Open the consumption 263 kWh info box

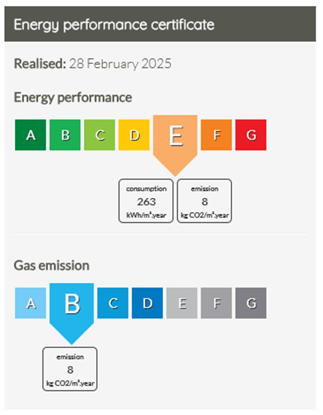(x=146, y=201)
